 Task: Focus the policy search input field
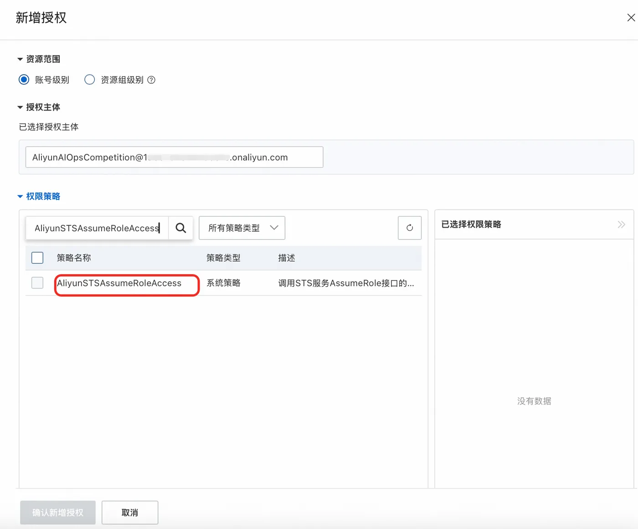pos(97,228)
